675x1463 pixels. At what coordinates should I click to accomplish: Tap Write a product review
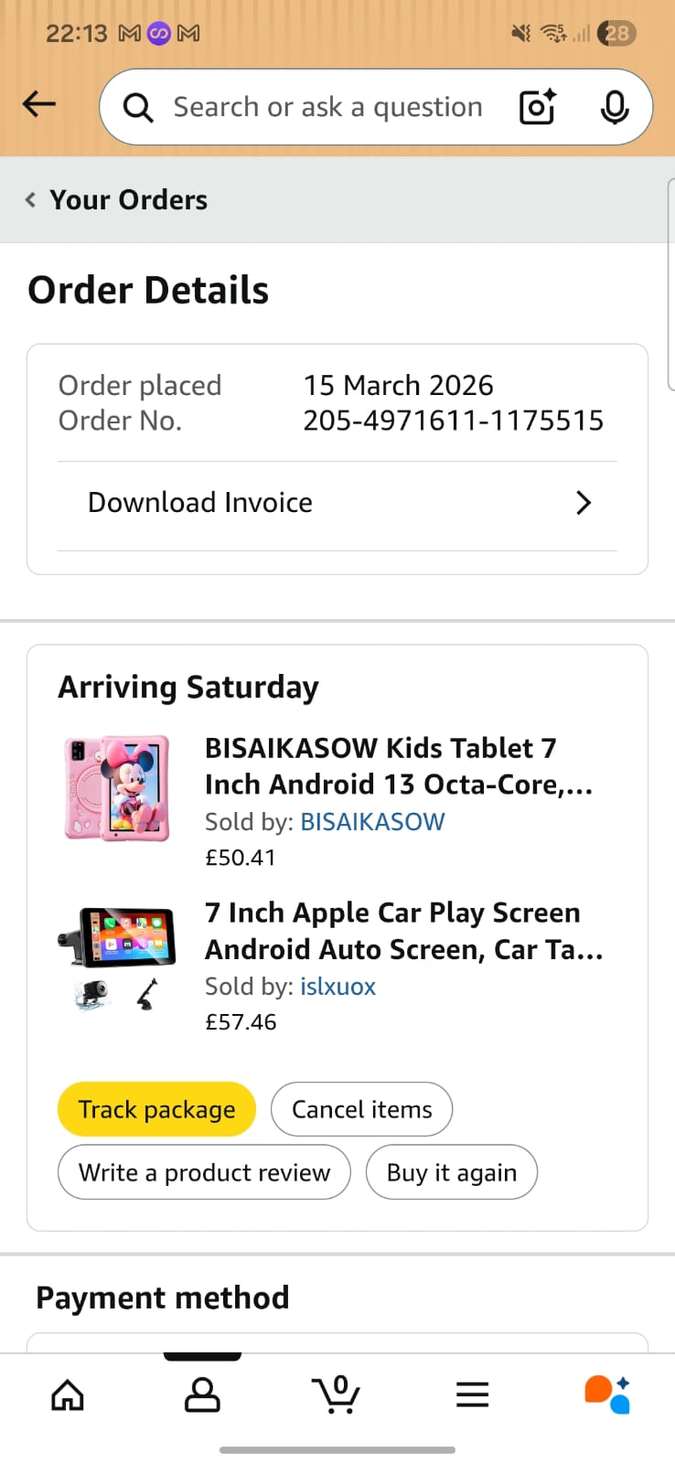point(204,1172)
